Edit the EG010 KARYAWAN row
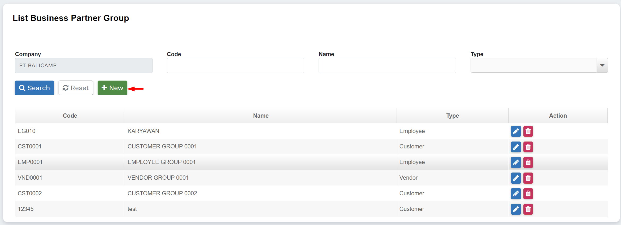 (x=516, y=131)
